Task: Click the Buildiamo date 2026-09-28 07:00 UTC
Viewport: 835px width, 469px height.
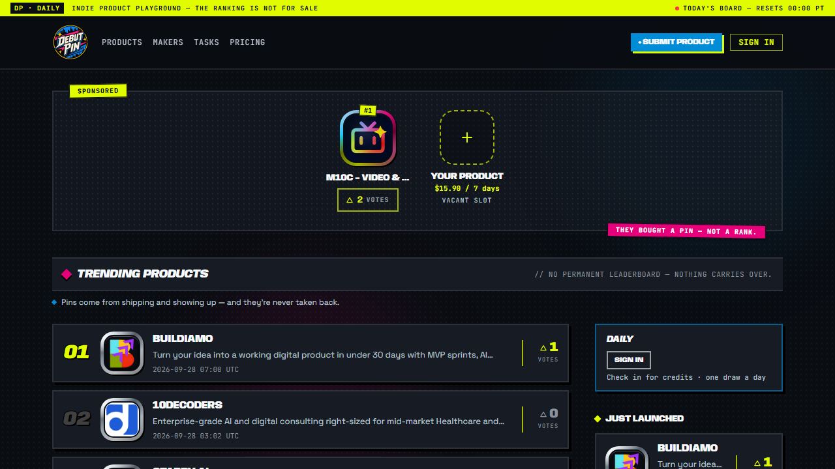Action: pyautogui.click(x=196, y=369)
